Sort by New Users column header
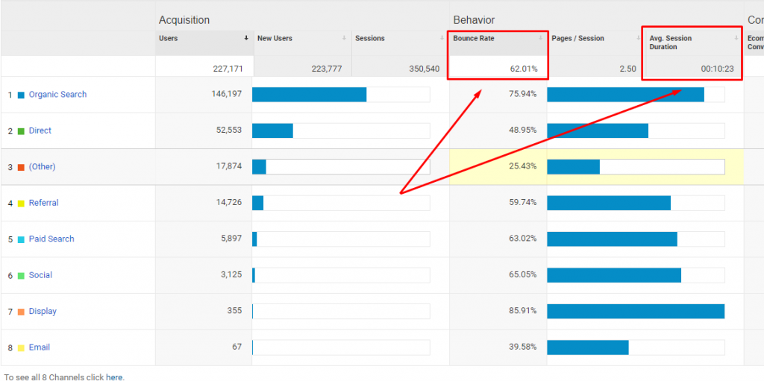Viewport: 764px width, 381px height. tap(275, 38)
